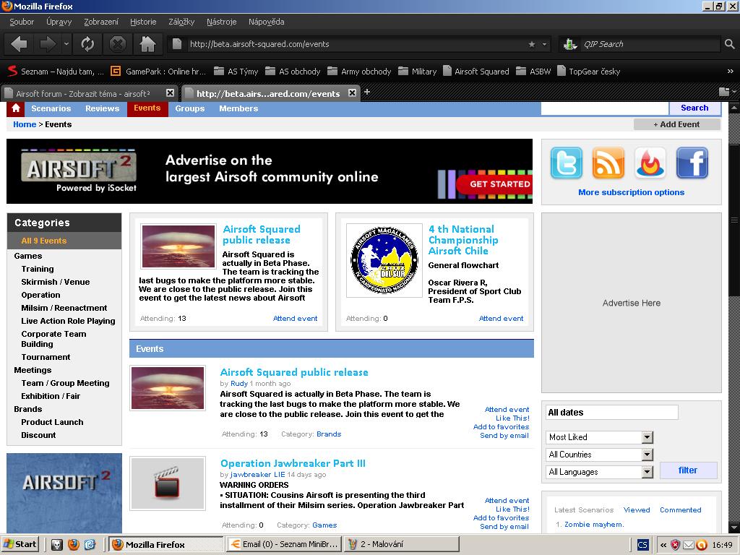740x555 pixels.
Task: Select the Milsim / Reenactment category
Action: (x=64, y=308)
